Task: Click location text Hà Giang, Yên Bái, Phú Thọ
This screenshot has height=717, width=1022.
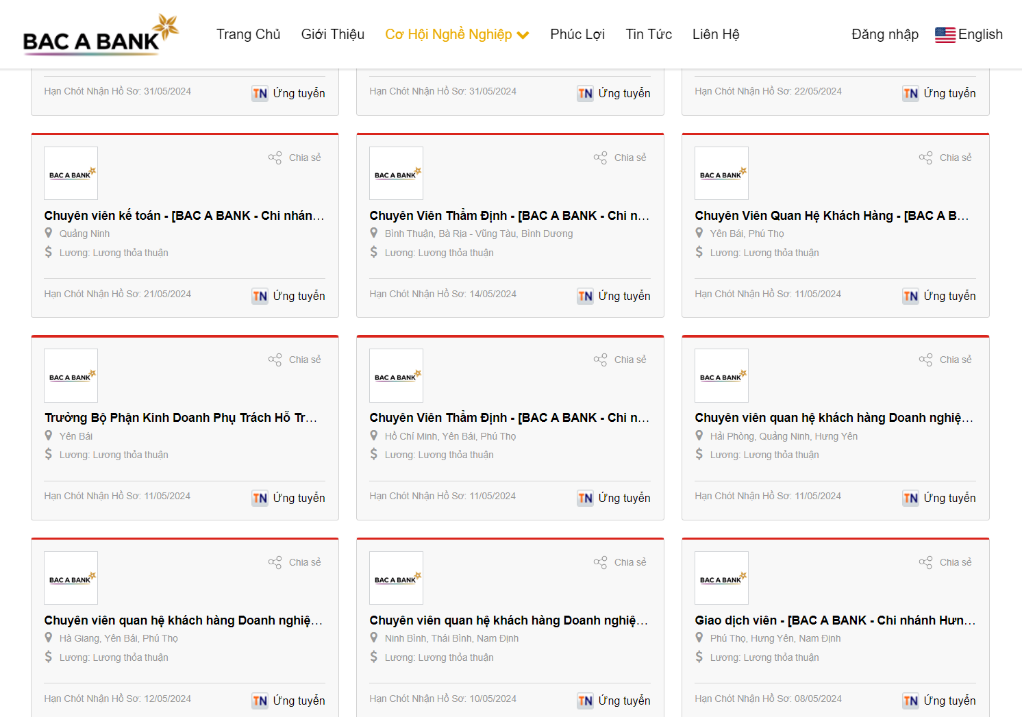Action: [119, 638]
